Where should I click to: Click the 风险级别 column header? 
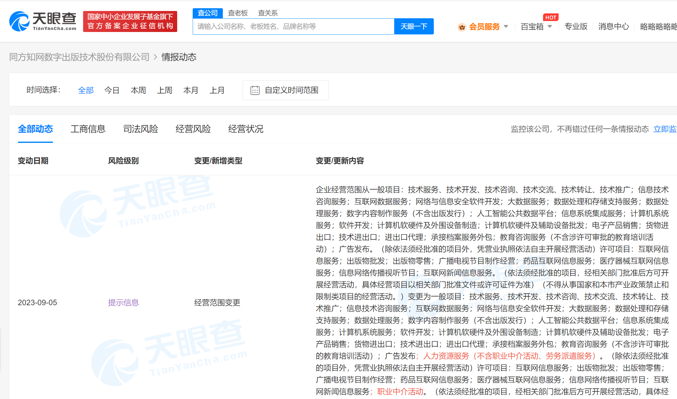[x=124, y=161]
